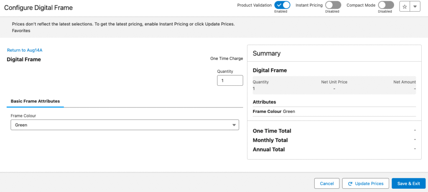Image resolution: width=428 pixels, height=192 pixels.
Task: Follow the Return to Aug14A link
Action: click(x=25, y=50)
